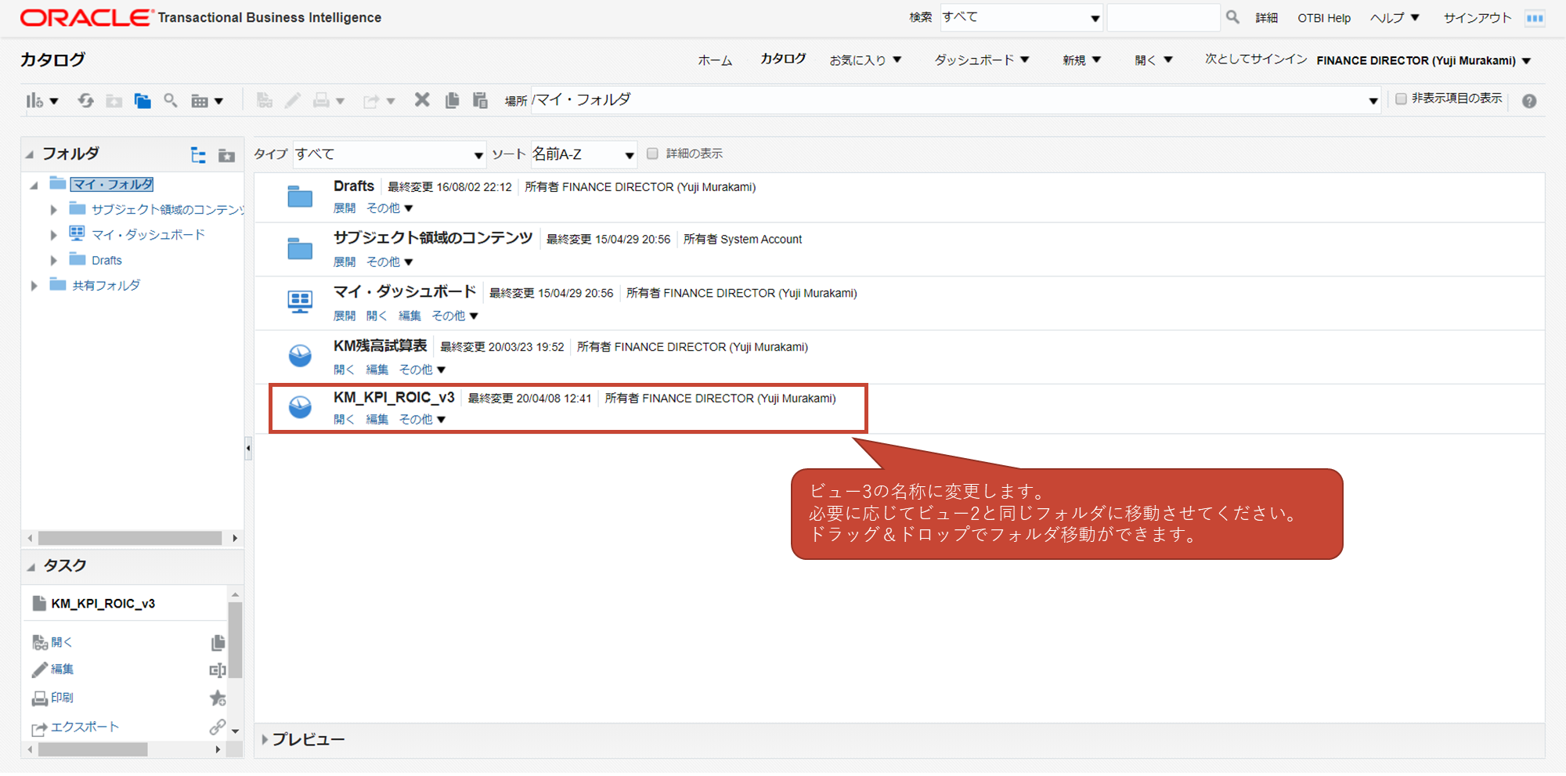This screenshot has height=776, width=1566.
Task: Expand サブジェクト領域のコンテンツ tree node
Action: 53,210
